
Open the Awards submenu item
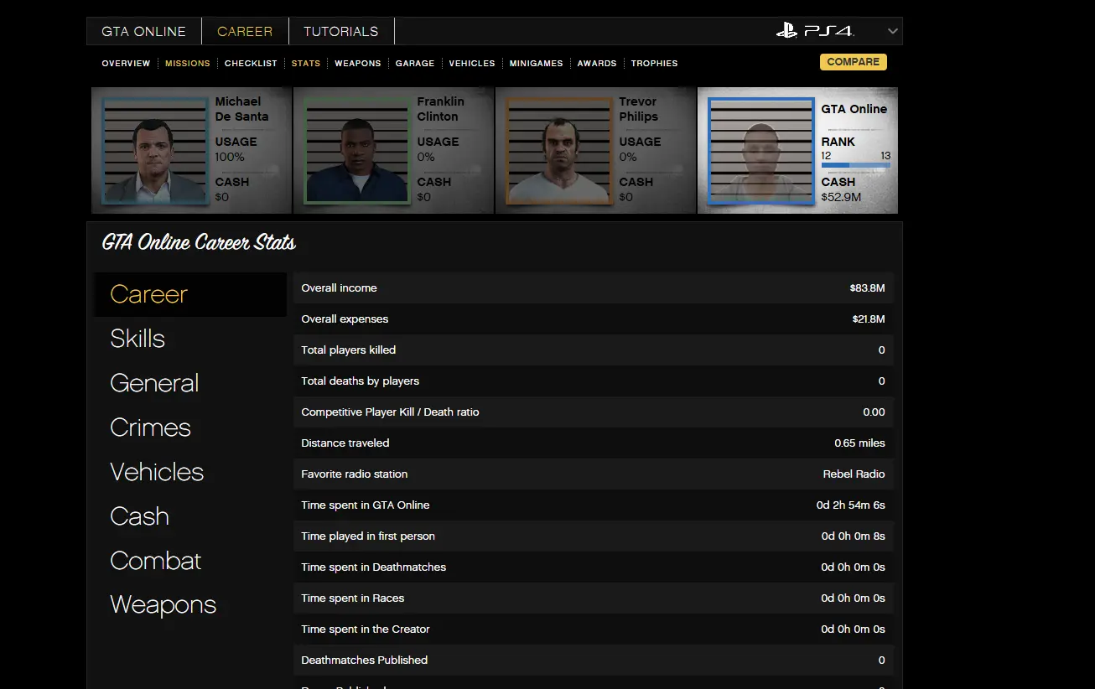597,64
